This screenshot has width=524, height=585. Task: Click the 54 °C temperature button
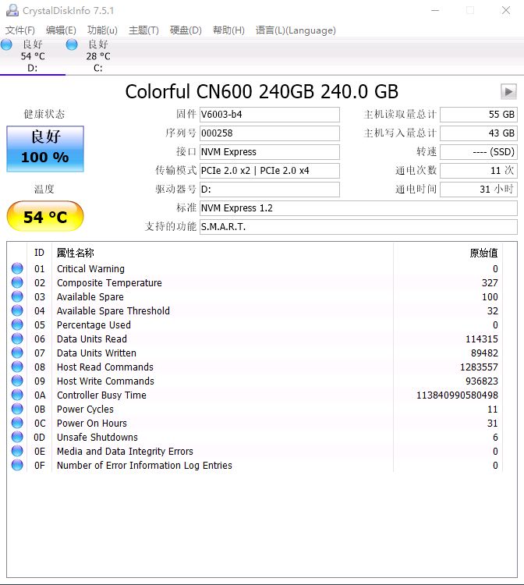tap(45, 216)
